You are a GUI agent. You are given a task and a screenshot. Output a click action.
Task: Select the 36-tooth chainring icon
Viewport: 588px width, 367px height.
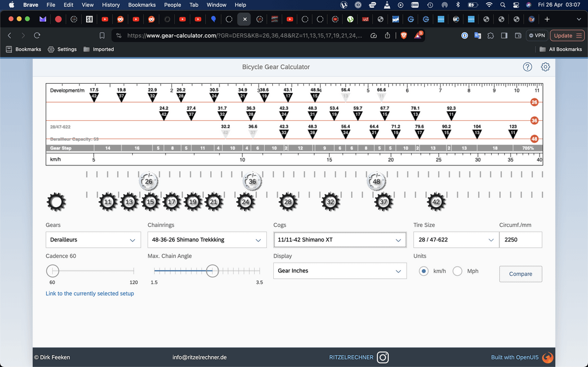[x=253, y=182]
